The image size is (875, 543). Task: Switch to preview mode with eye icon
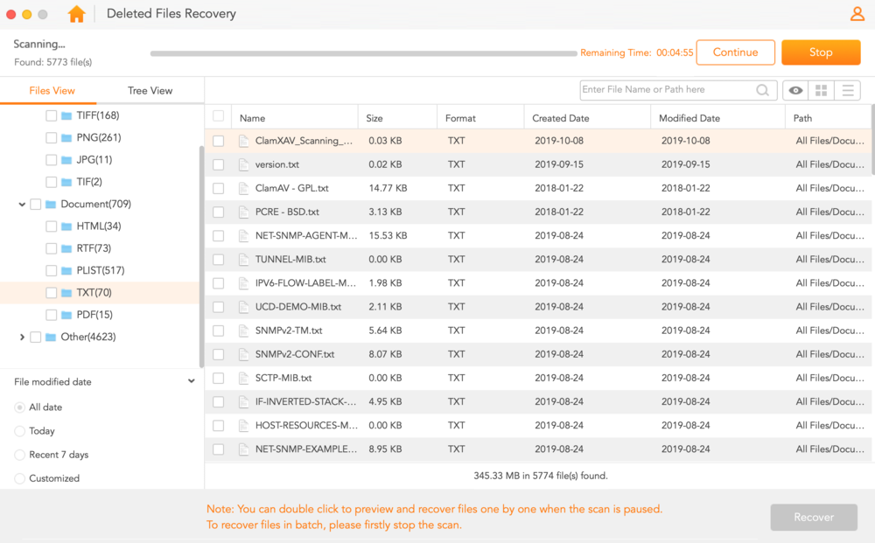(x=795, y=90)
